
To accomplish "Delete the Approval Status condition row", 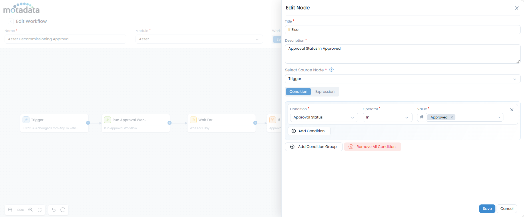I will coord(512,110).
